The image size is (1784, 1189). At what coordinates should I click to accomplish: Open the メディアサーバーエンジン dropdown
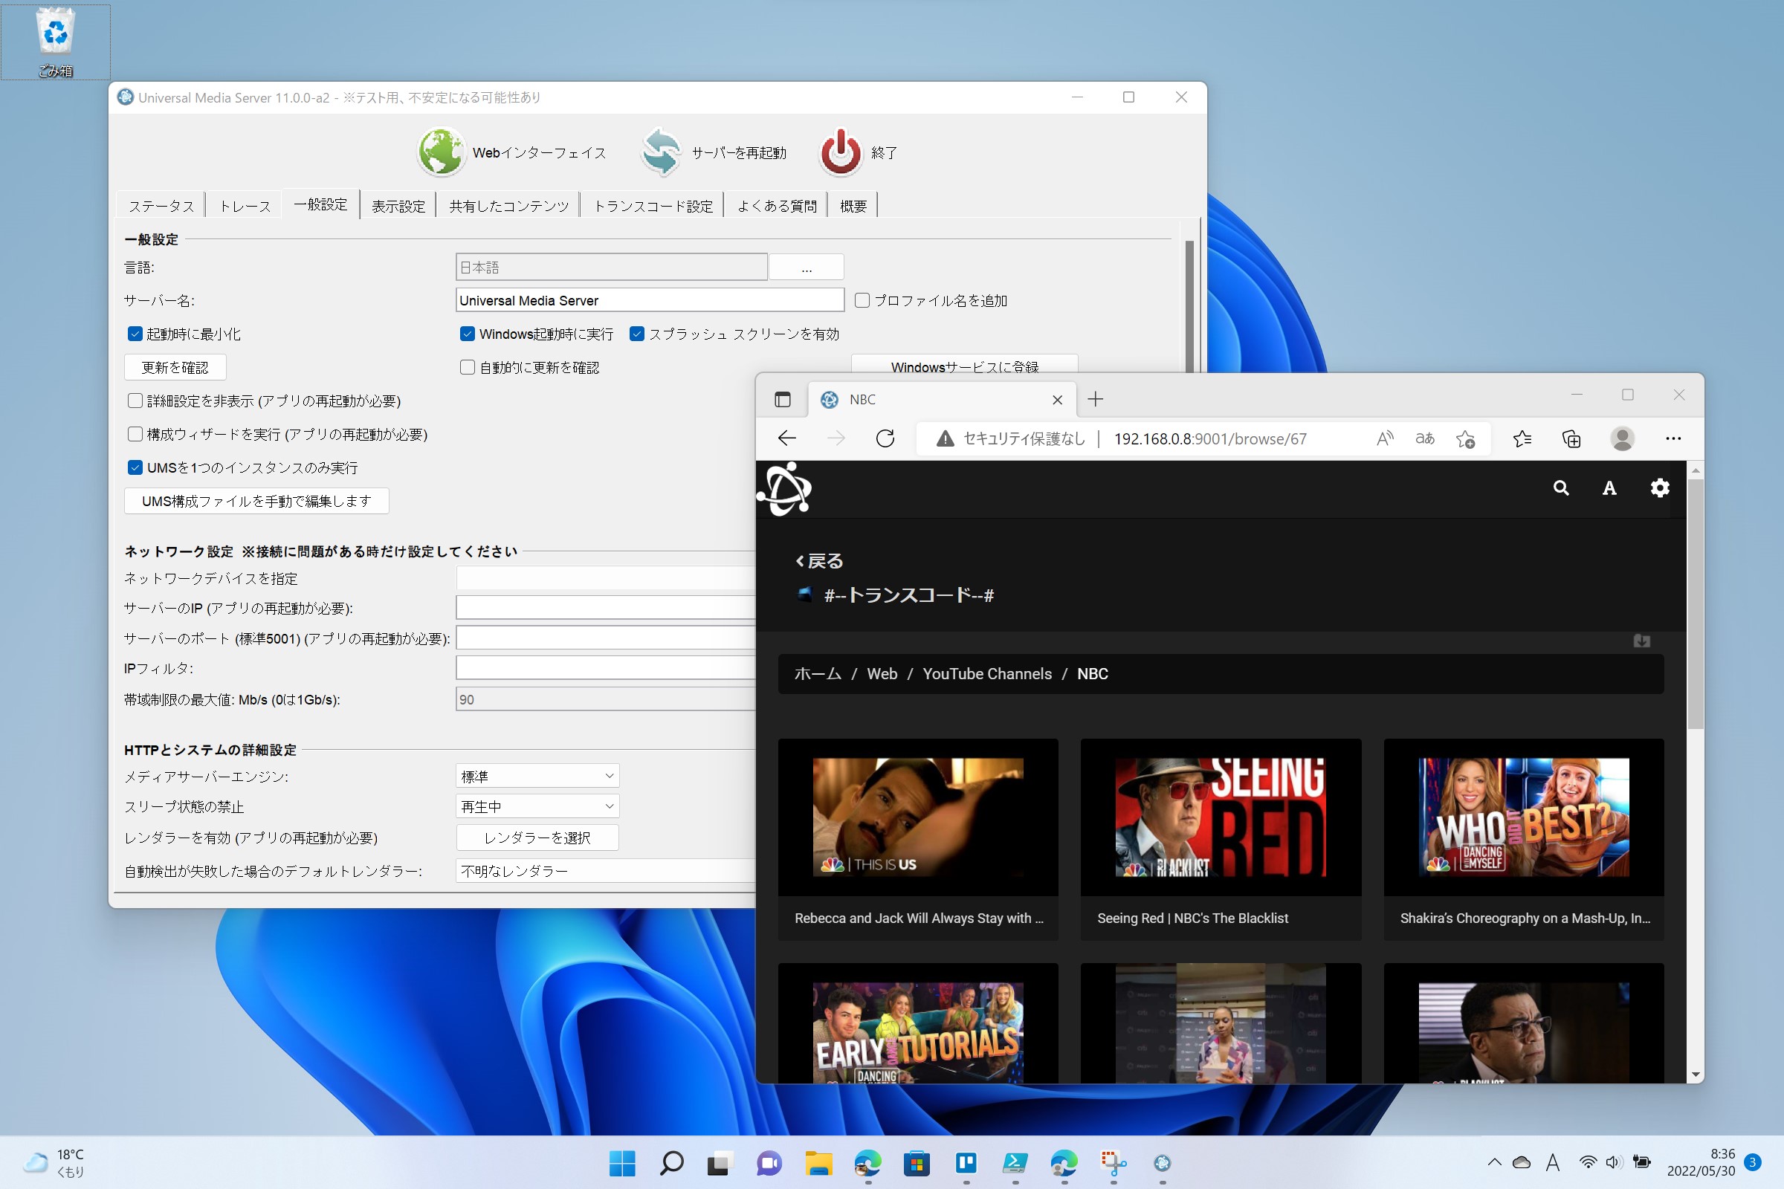[x=536, y=775]
